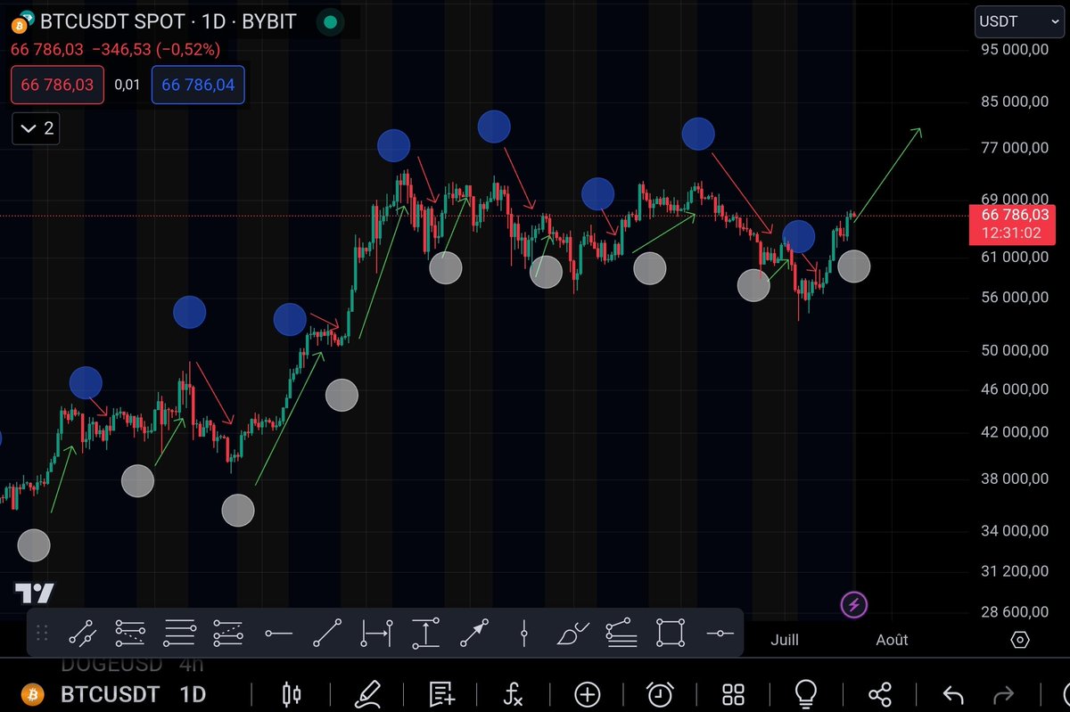Open the USDT currency dropdown
This screenshot has width=1070, height=712.
1018,21
